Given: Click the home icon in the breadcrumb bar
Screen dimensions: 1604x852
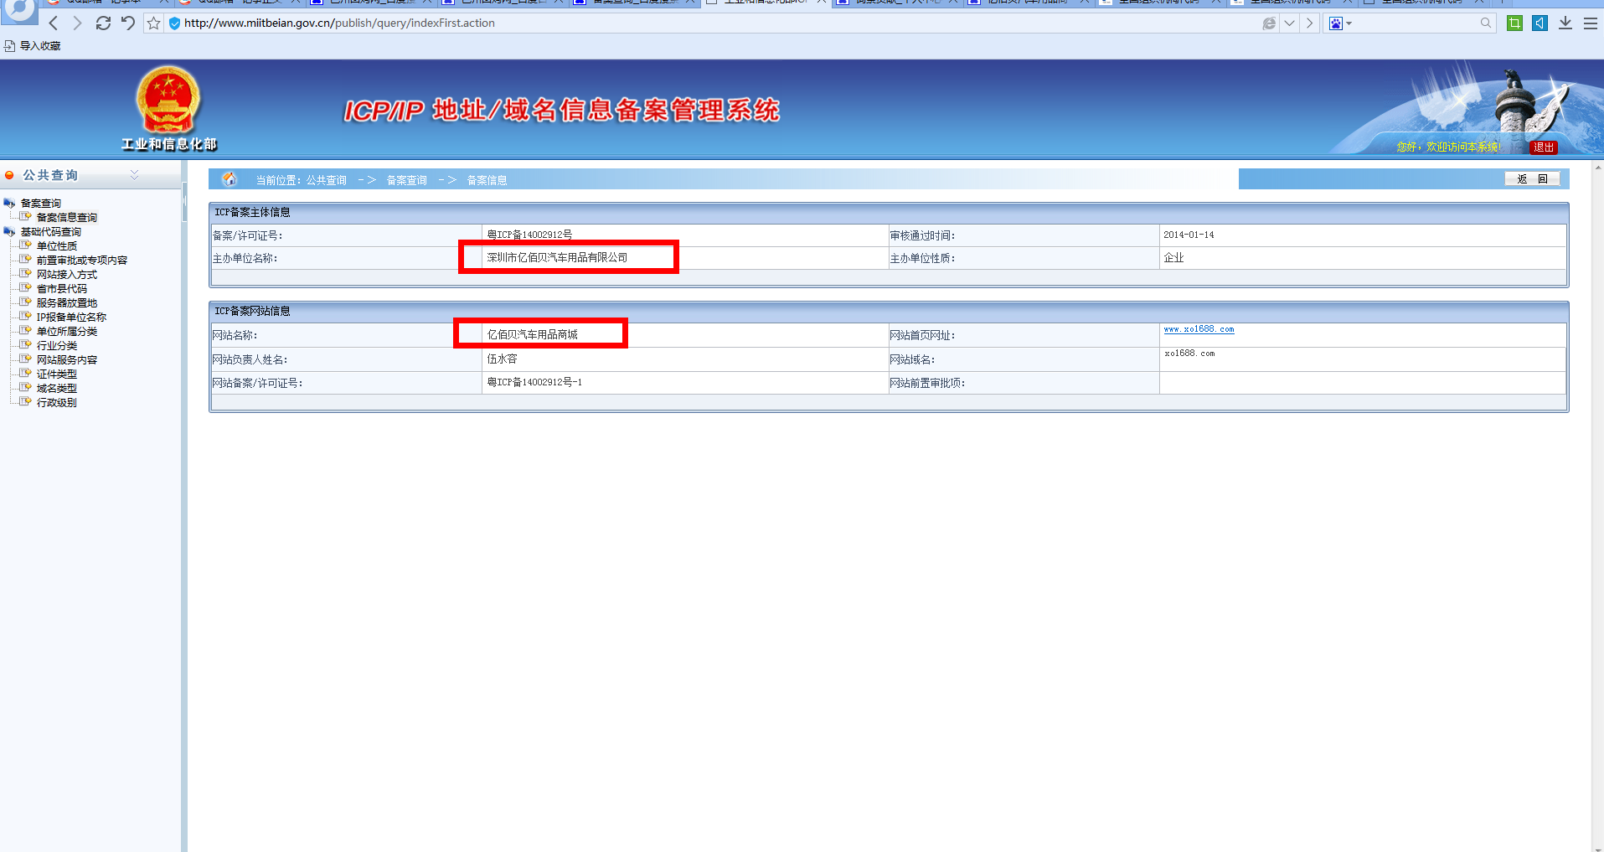Looking at the screenshot, I should [x=230, y=179].
